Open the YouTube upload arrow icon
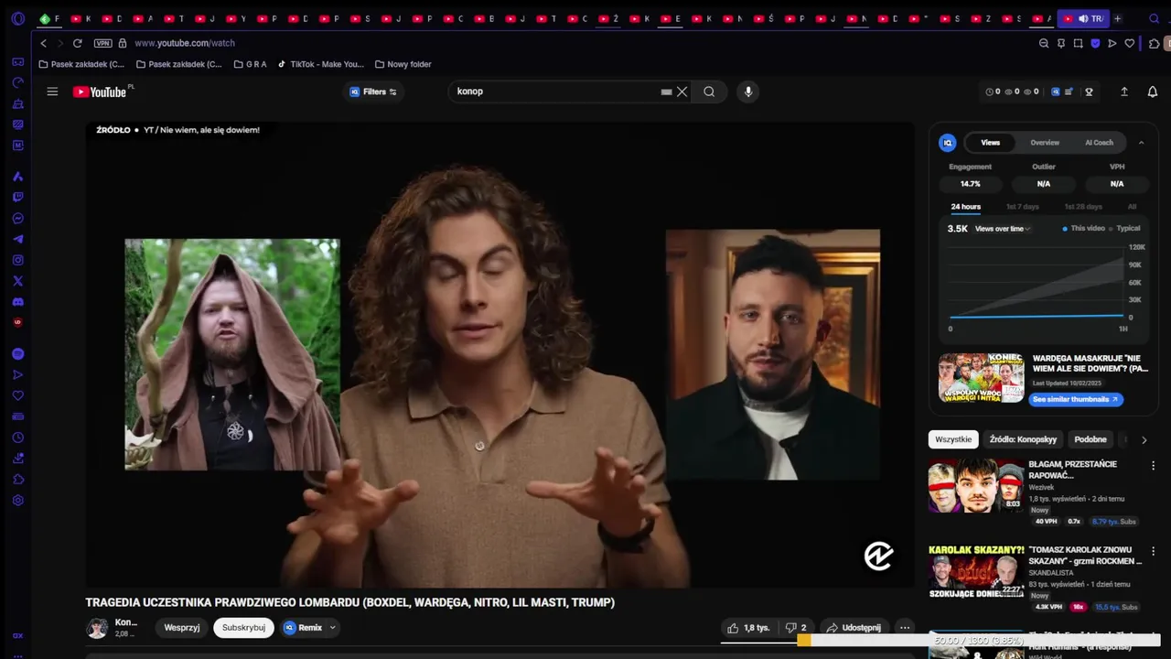 [1124, 92]
